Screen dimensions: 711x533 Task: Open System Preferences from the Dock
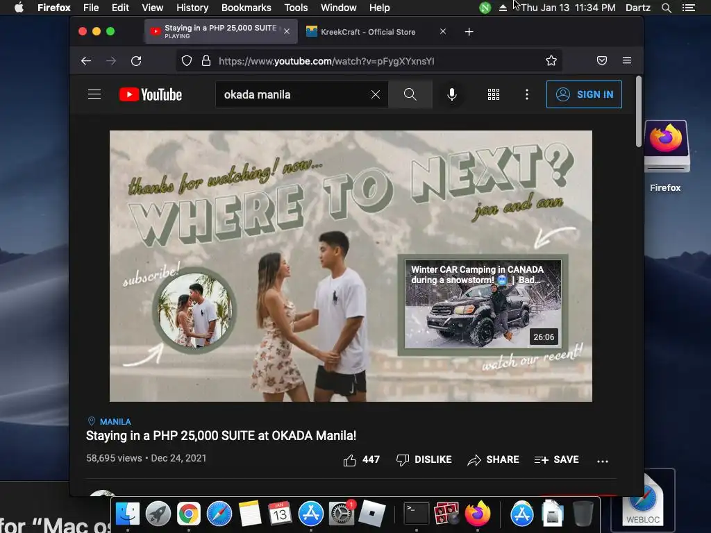342,514
